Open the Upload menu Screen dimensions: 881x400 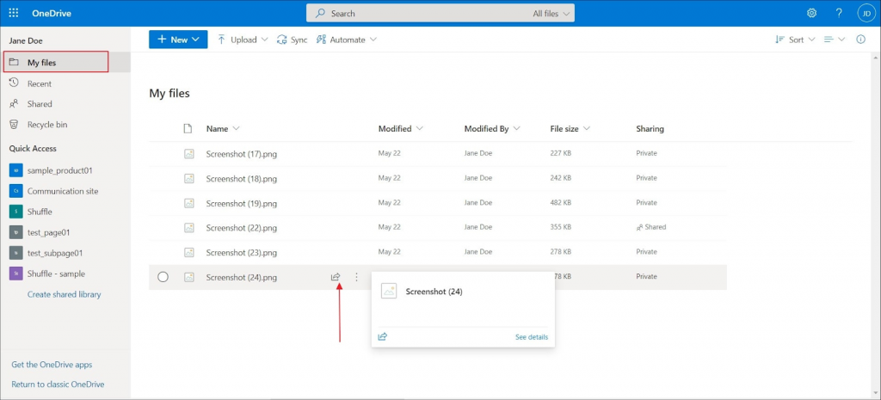point(243,40)
